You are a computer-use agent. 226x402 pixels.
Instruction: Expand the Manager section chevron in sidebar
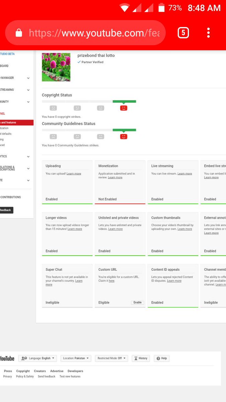click(28, 78)
